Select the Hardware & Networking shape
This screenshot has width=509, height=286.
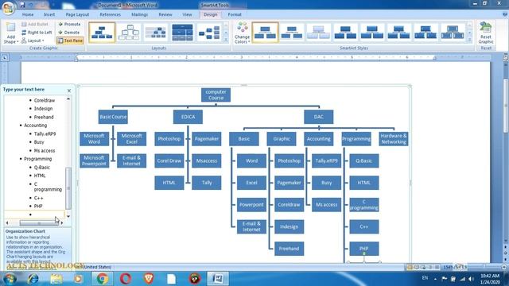pyautogui.click(x=394, y=139)
